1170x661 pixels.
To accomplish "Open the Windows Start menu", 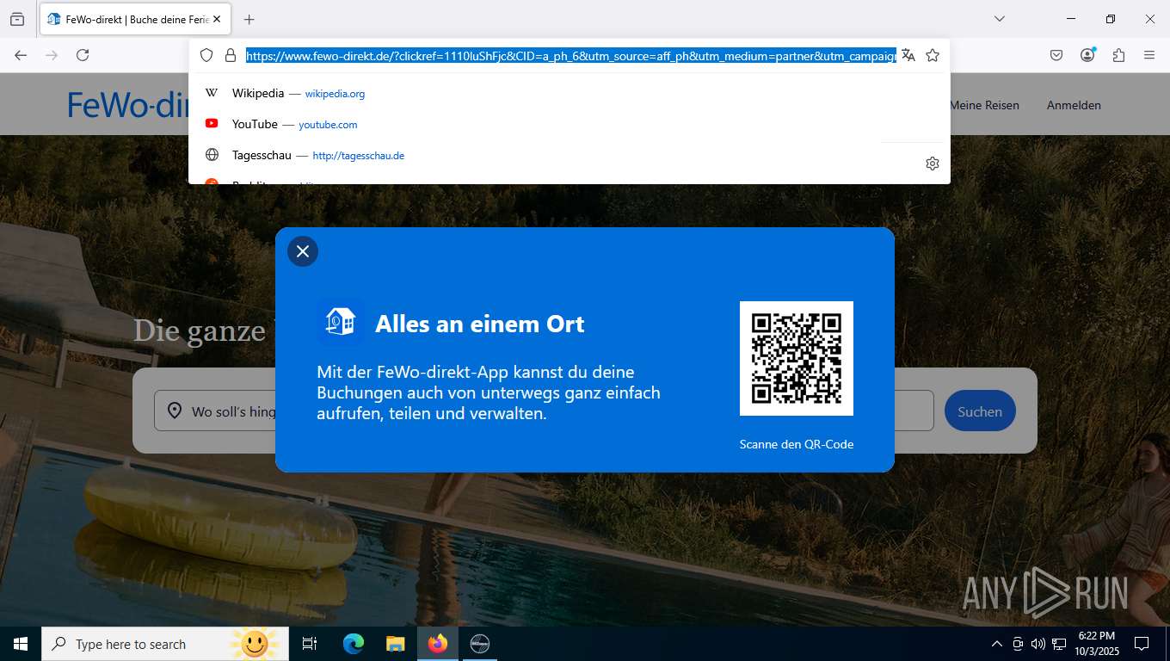I will (21, 644).
